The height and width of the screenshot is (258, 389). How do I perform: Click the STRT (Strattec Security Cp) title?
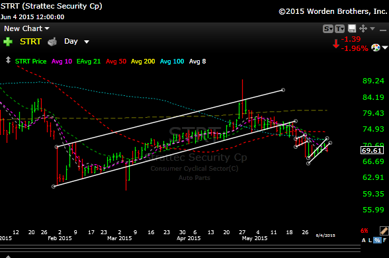[x=52, y=6]
